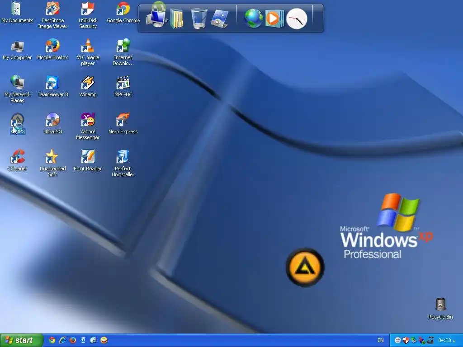
Task: Launch Chrome from Quick Launch bar
Action: [x=52, y=340]
